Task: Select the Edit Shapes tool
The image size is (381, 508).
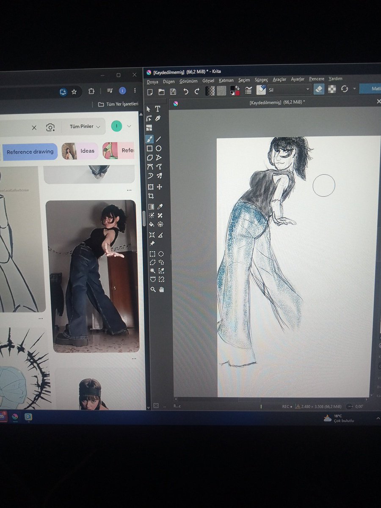Action: click(149, 119)
